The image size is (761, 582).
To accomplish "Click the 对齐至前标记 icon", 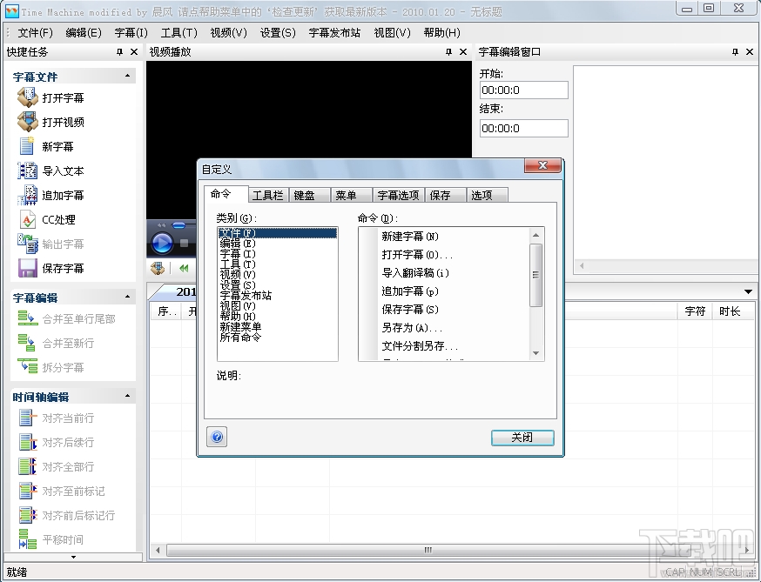I will click(x=28, y=491).
